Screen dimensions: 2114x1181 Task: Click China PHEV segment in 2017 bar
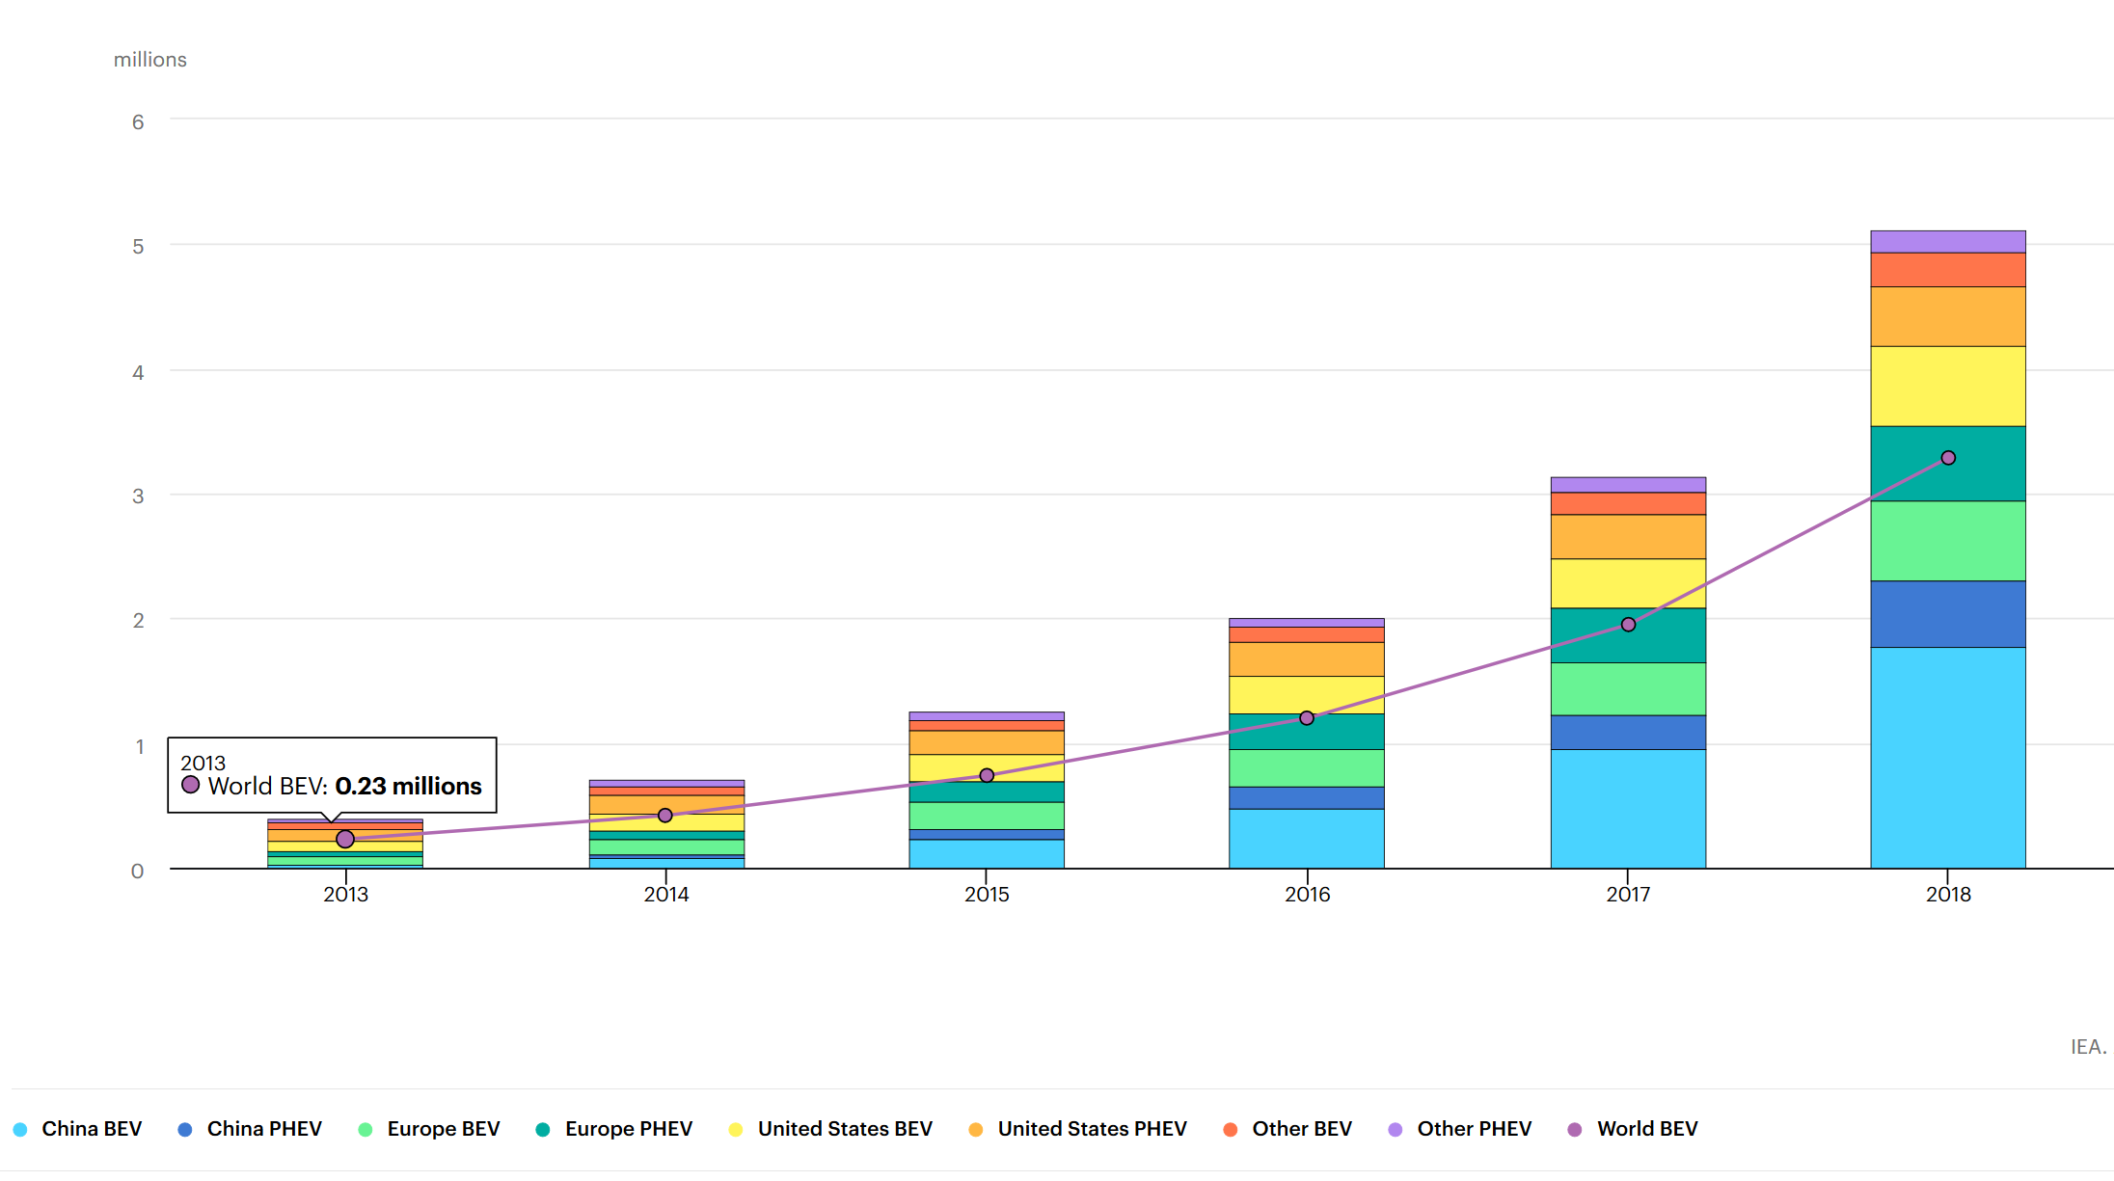[x=1628, y=732]
